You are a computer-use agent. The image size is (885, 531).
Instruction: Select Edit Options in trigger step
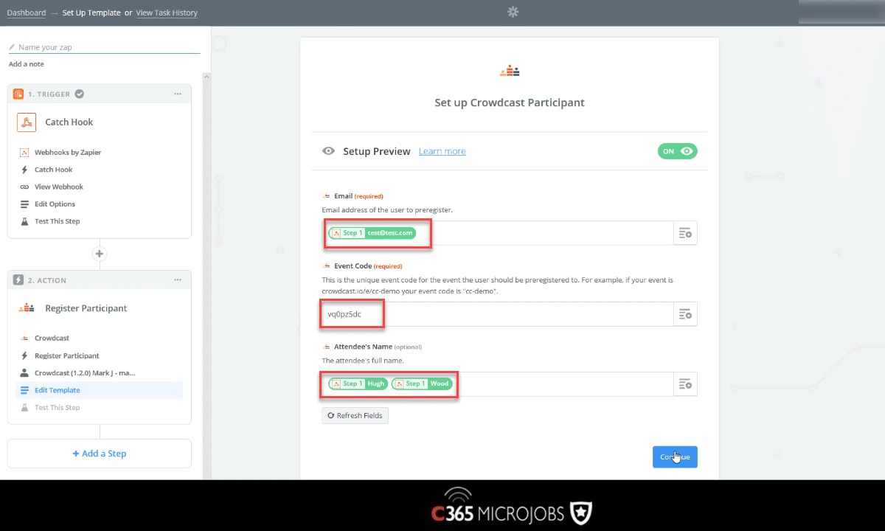pyautogui.click(x=55, y=204)
